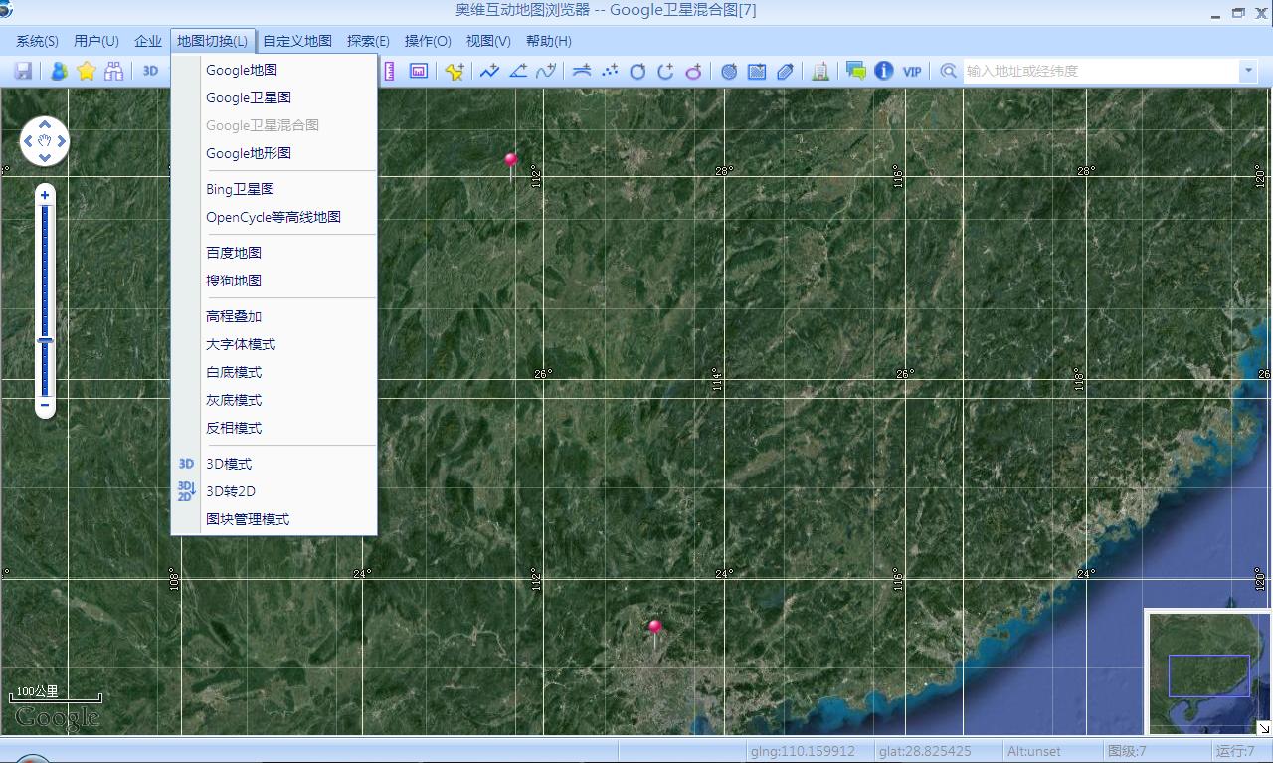Open the Favorites star icon
The image size is (1273, 763).
[86, 71]
